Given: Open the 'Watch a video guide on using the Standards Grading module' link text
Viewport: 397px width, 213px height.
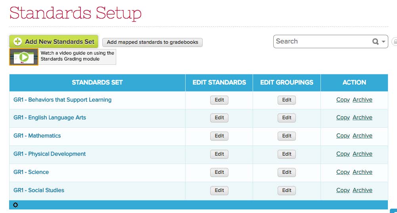Looking at the screenshot, I should [x=77, y=56].
